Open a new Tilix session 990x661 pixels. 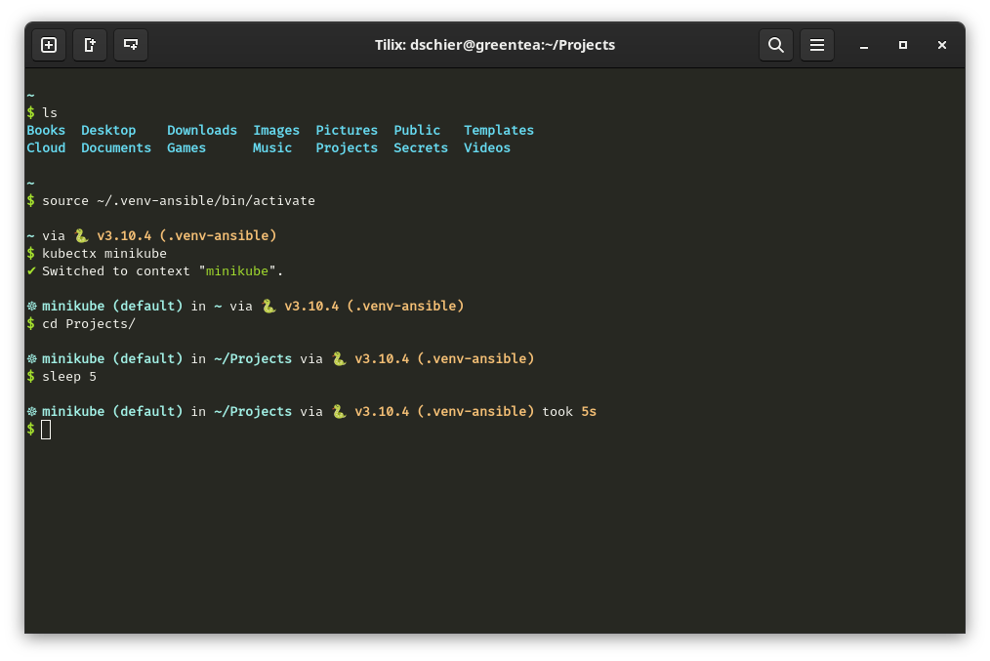click(48, 44)
